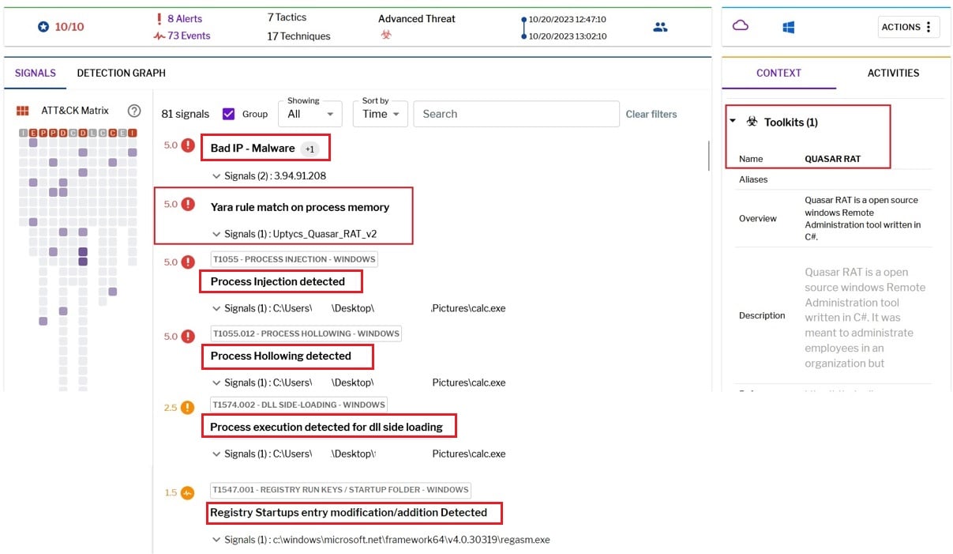Click the biohazard Advanced Threat icon
This screenshot has height=554, width=953.
(386, 35)
